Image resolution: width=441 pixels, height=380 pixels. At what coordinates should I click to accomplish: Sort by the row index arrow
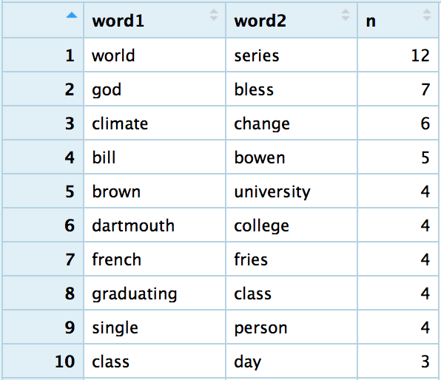coord(72,16)
